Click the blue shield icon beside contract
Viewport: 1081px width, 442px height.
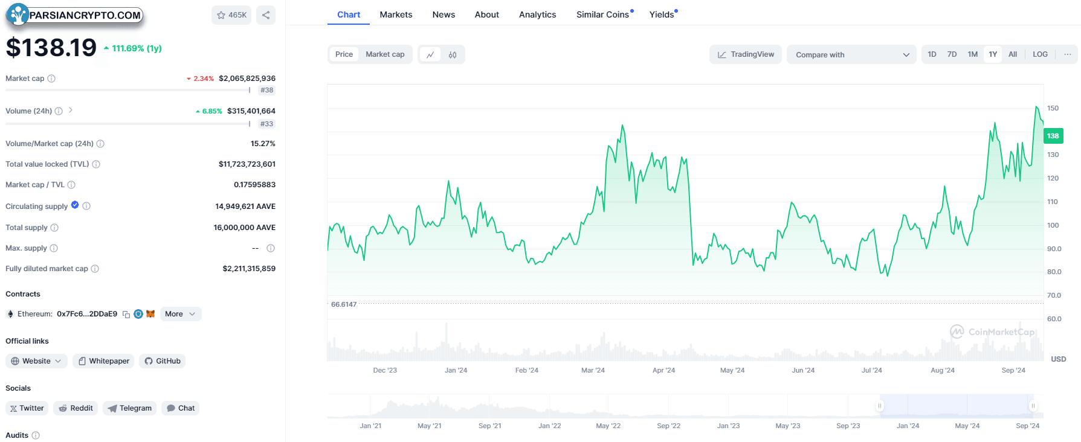138,314
